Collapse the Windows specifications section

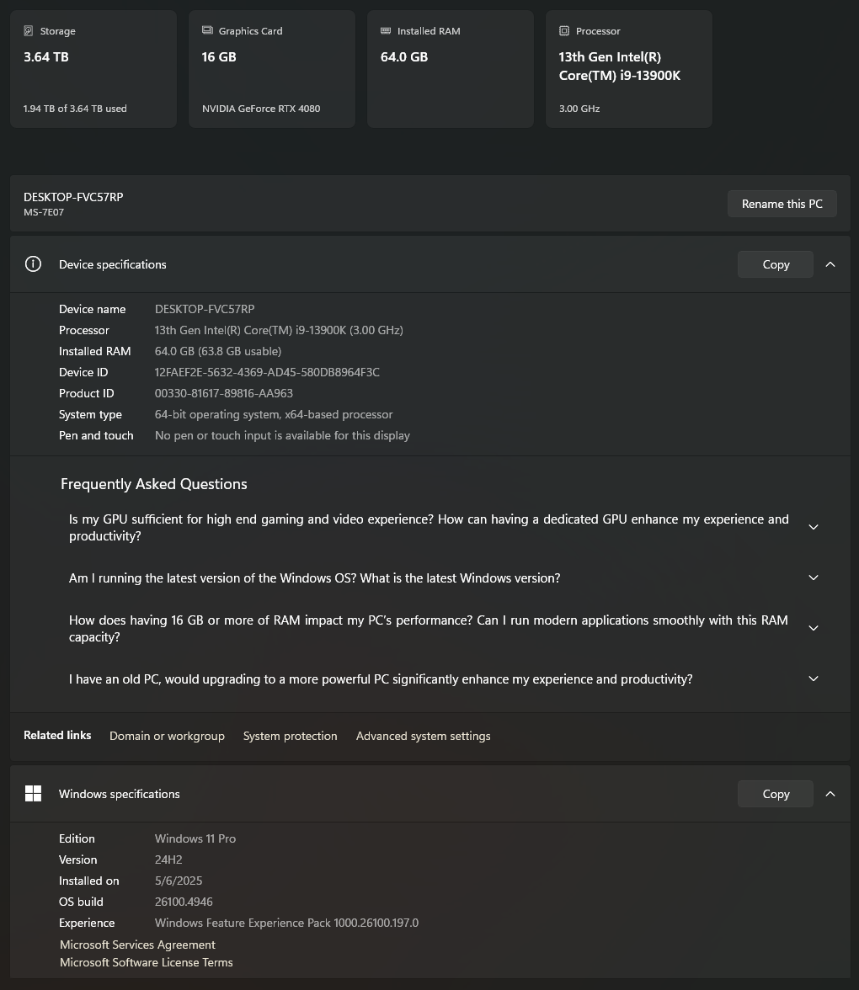pyautogui.click(x=830, y=794)
